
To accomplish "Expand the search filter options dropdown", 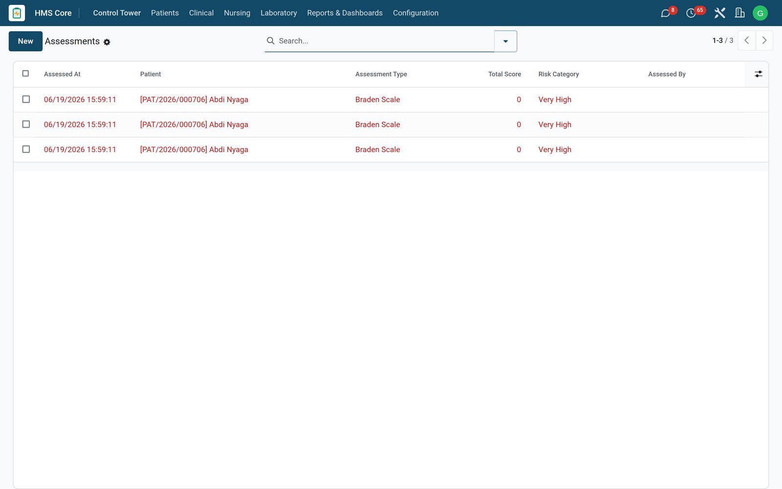I will pos(505,41).
